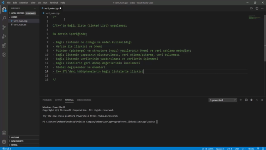Screen dimensions: 266x150
Task: Click line number 1 in the gutter
Action: 47,17
